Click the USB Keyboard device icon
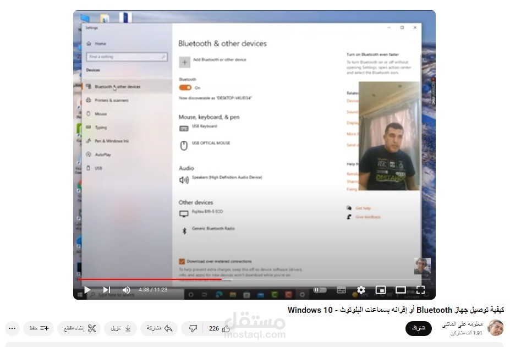 coord(184,129)
